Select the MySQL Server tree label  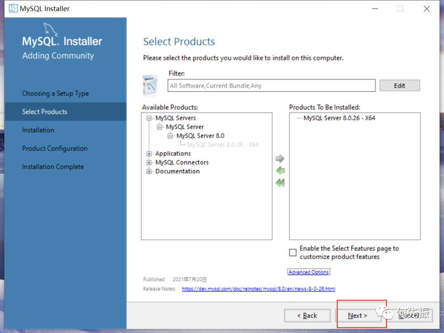click(185, 127)
